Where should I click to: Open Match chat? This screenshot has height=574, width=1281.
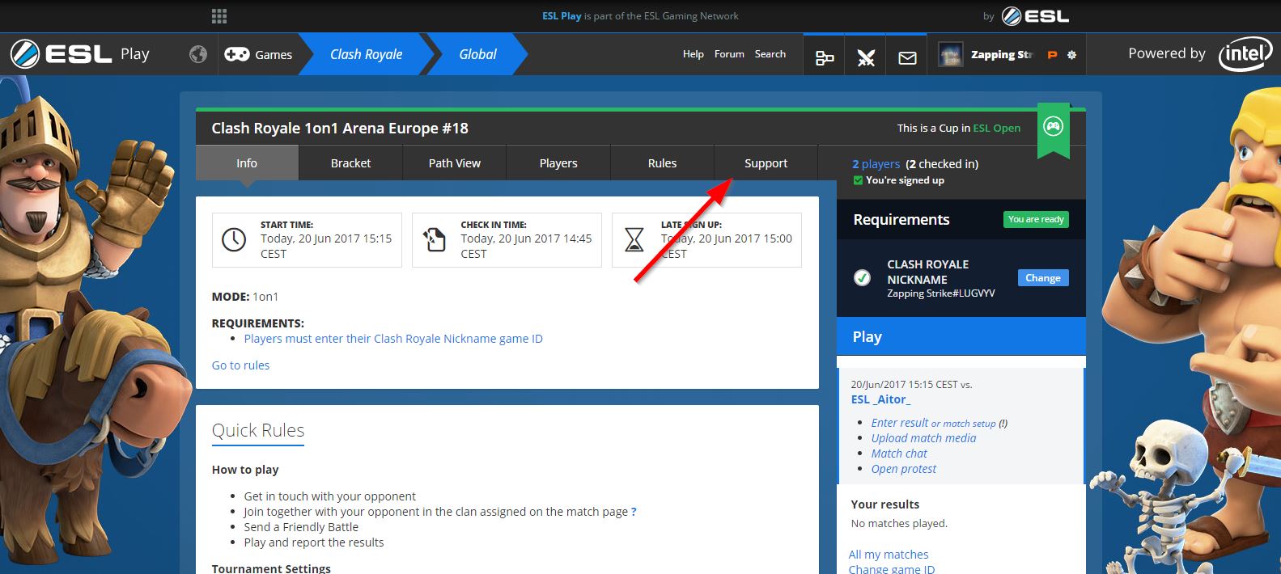coord(899,454)
